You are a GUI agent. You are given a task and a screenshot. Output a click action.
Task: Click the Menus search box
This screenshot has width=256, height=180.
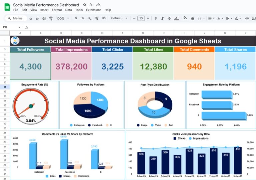[x=16, y=18]
